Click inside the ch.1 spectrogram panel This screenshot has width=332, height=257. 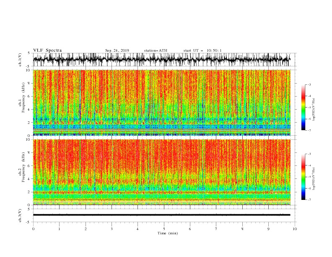[x=162, y=102]
